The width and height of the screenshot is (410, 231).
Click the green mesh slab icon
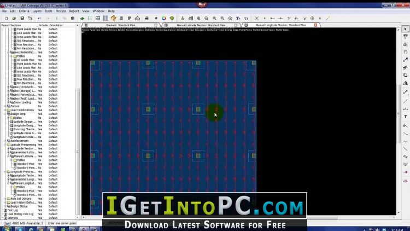[82, 18]
